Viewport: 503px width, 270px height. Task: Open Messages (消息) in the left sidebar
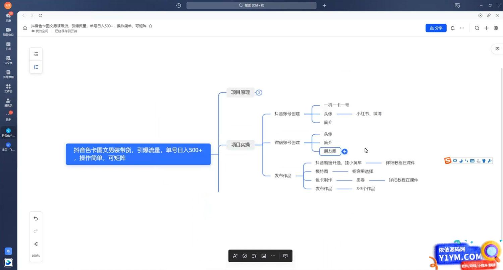8,17
